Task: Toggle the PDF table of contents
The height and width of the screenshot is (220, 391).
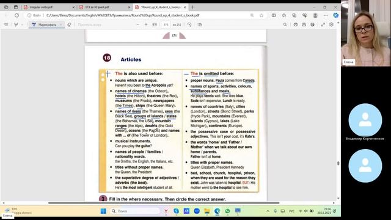Action: coord(6,24)
